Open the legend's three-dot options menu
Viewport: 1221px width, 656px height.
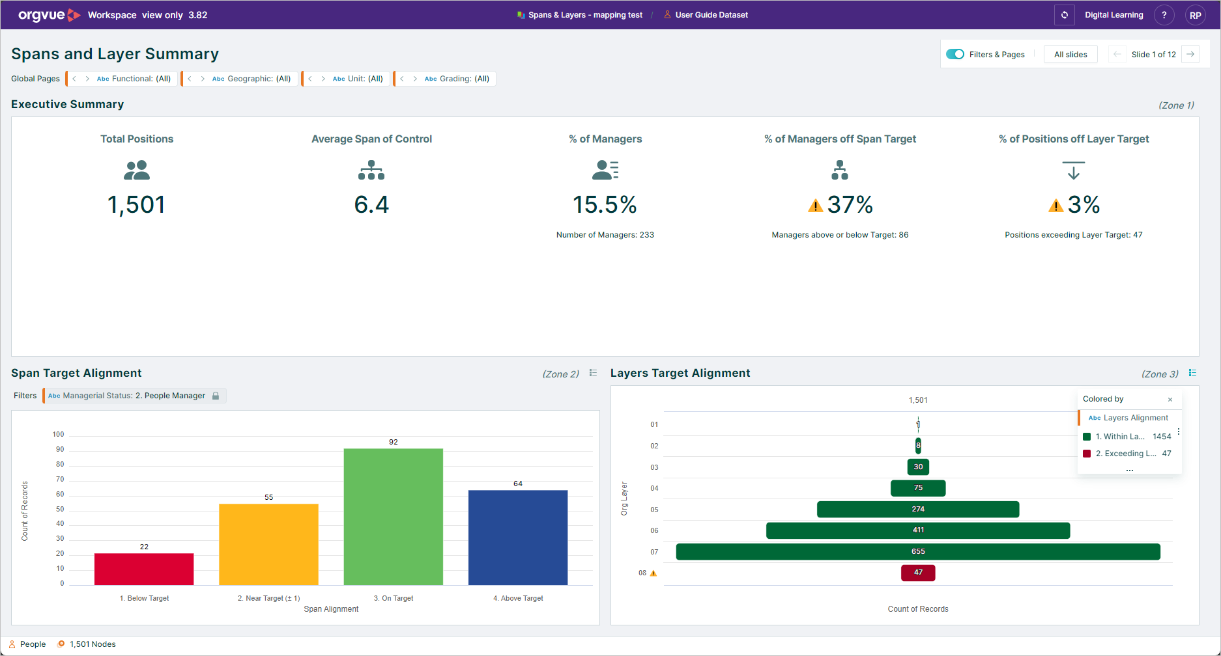point(1179,431)
